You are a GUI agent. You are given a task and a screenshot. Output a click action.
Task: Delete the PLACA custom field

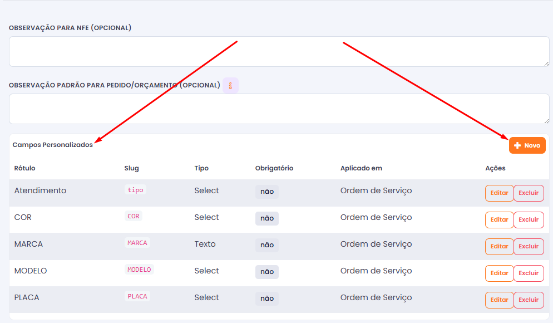[529, 300]
